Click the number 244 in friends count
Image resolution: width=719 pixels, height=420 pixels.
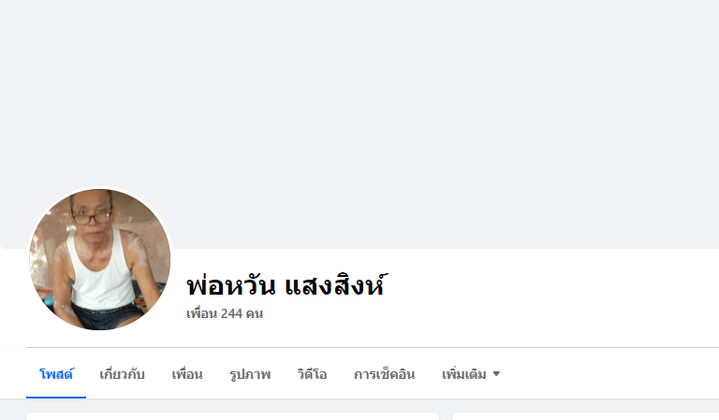click(231, 313)
